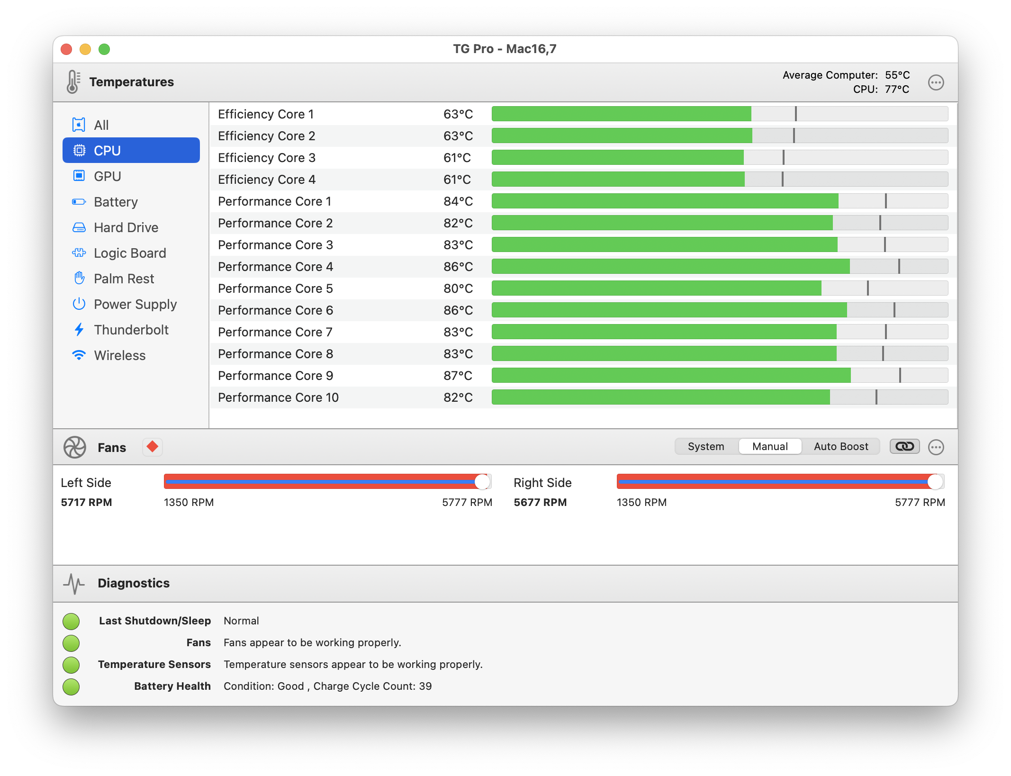
Task: Open the Hard Drive category label
Action: [x=126, y=227]
